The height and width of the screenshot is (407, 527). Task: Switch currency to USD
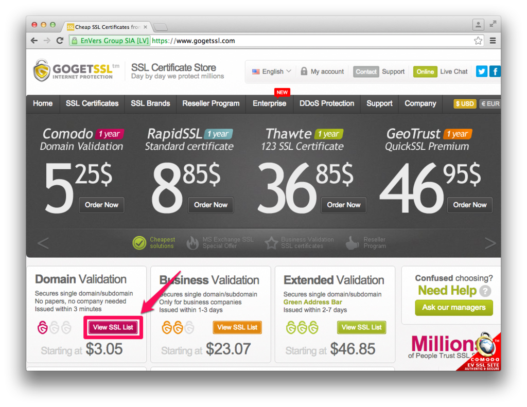(x=465, y=104)
